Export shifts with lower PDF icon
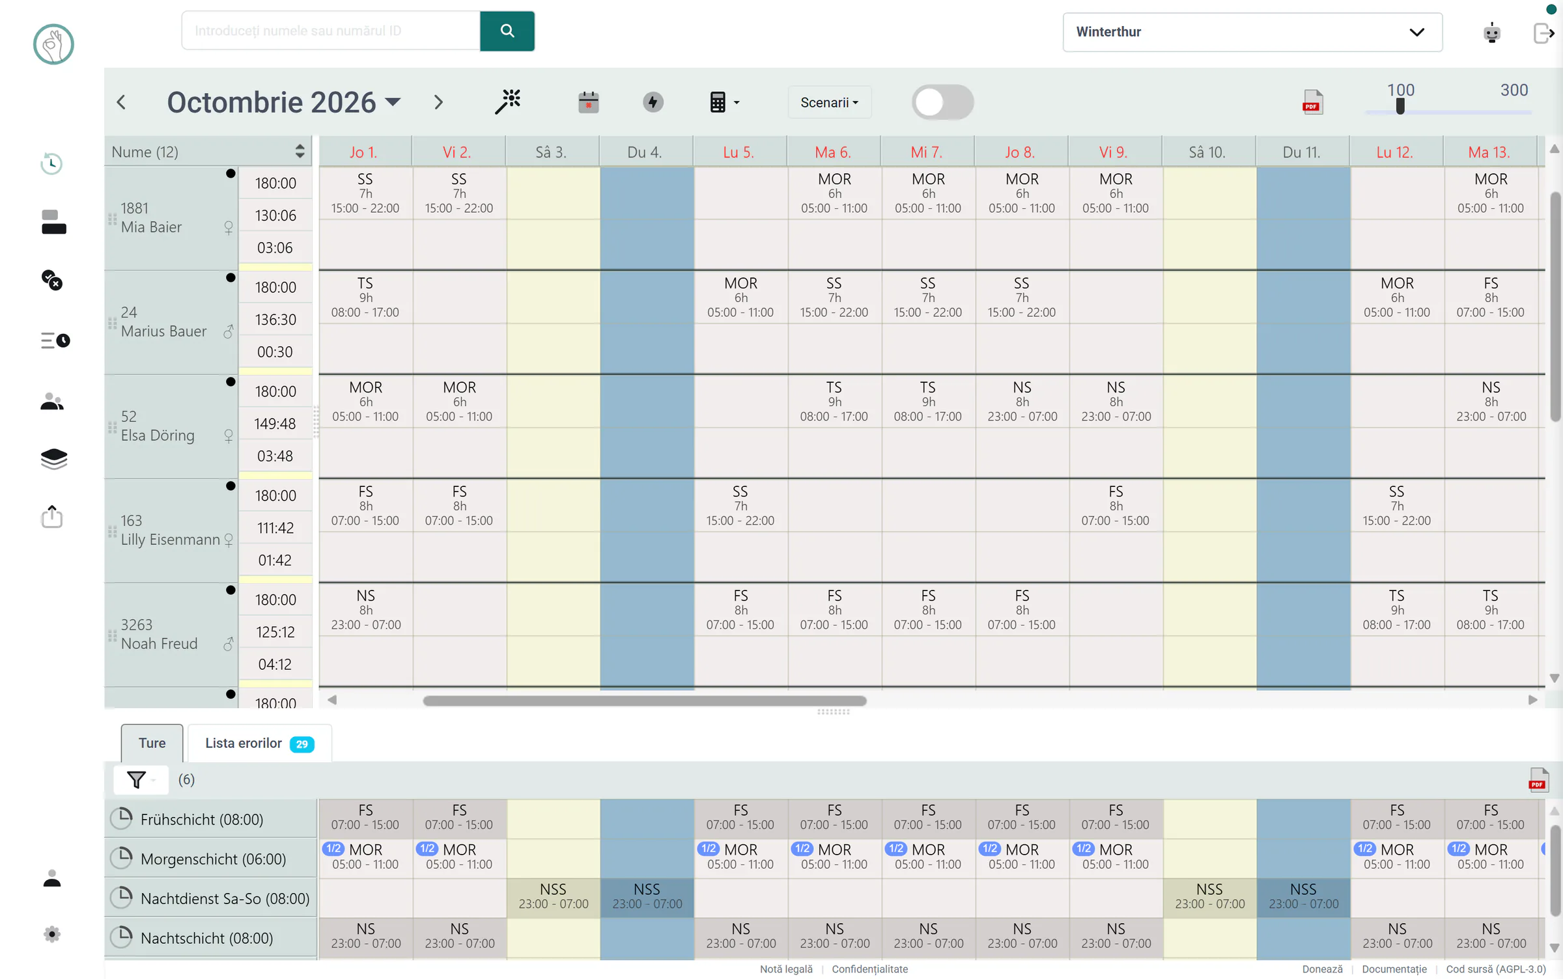Image resolution: width=1563 pixels, height=979 pixels. [x=1538, y=779]
